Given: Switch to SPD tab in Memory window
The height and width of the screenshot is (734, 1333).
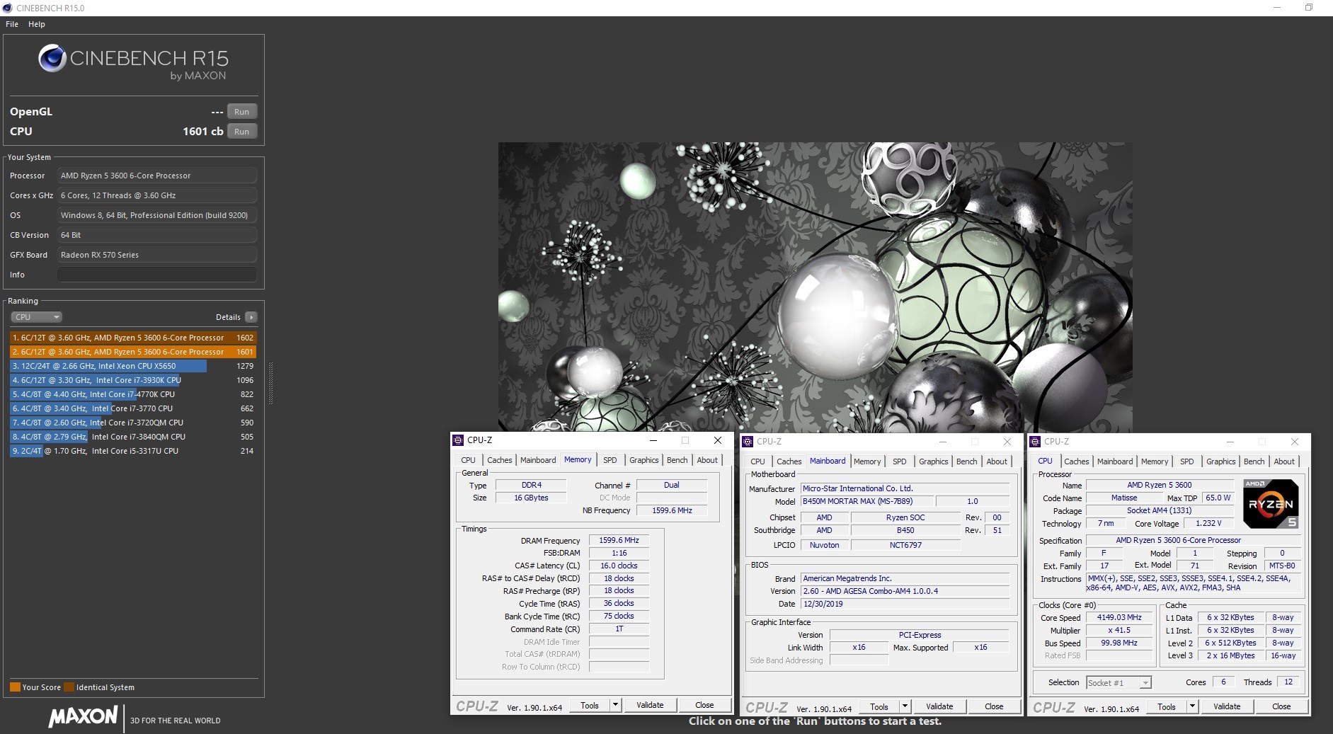Looking at the screenshot, I should (x=610, y=460).
